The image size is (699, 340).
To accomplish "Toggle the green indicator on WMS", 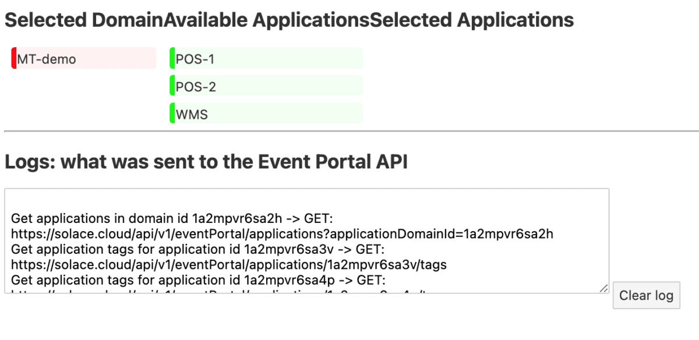I will (171, 114).
